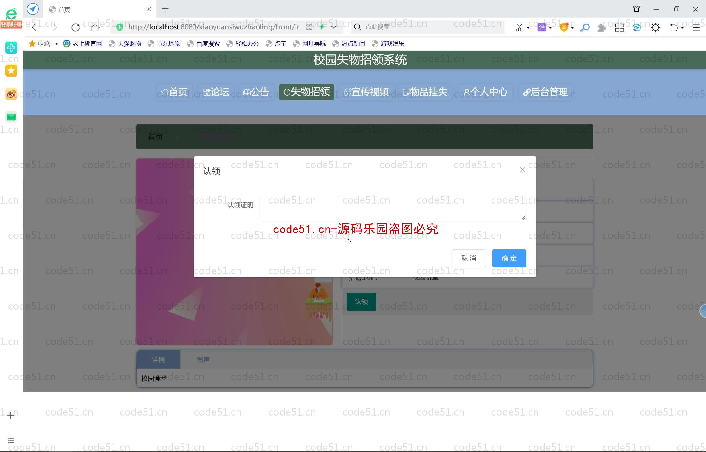Open the Weibo sidebar icon
706x452 pixels.
(x=11, y=94)
